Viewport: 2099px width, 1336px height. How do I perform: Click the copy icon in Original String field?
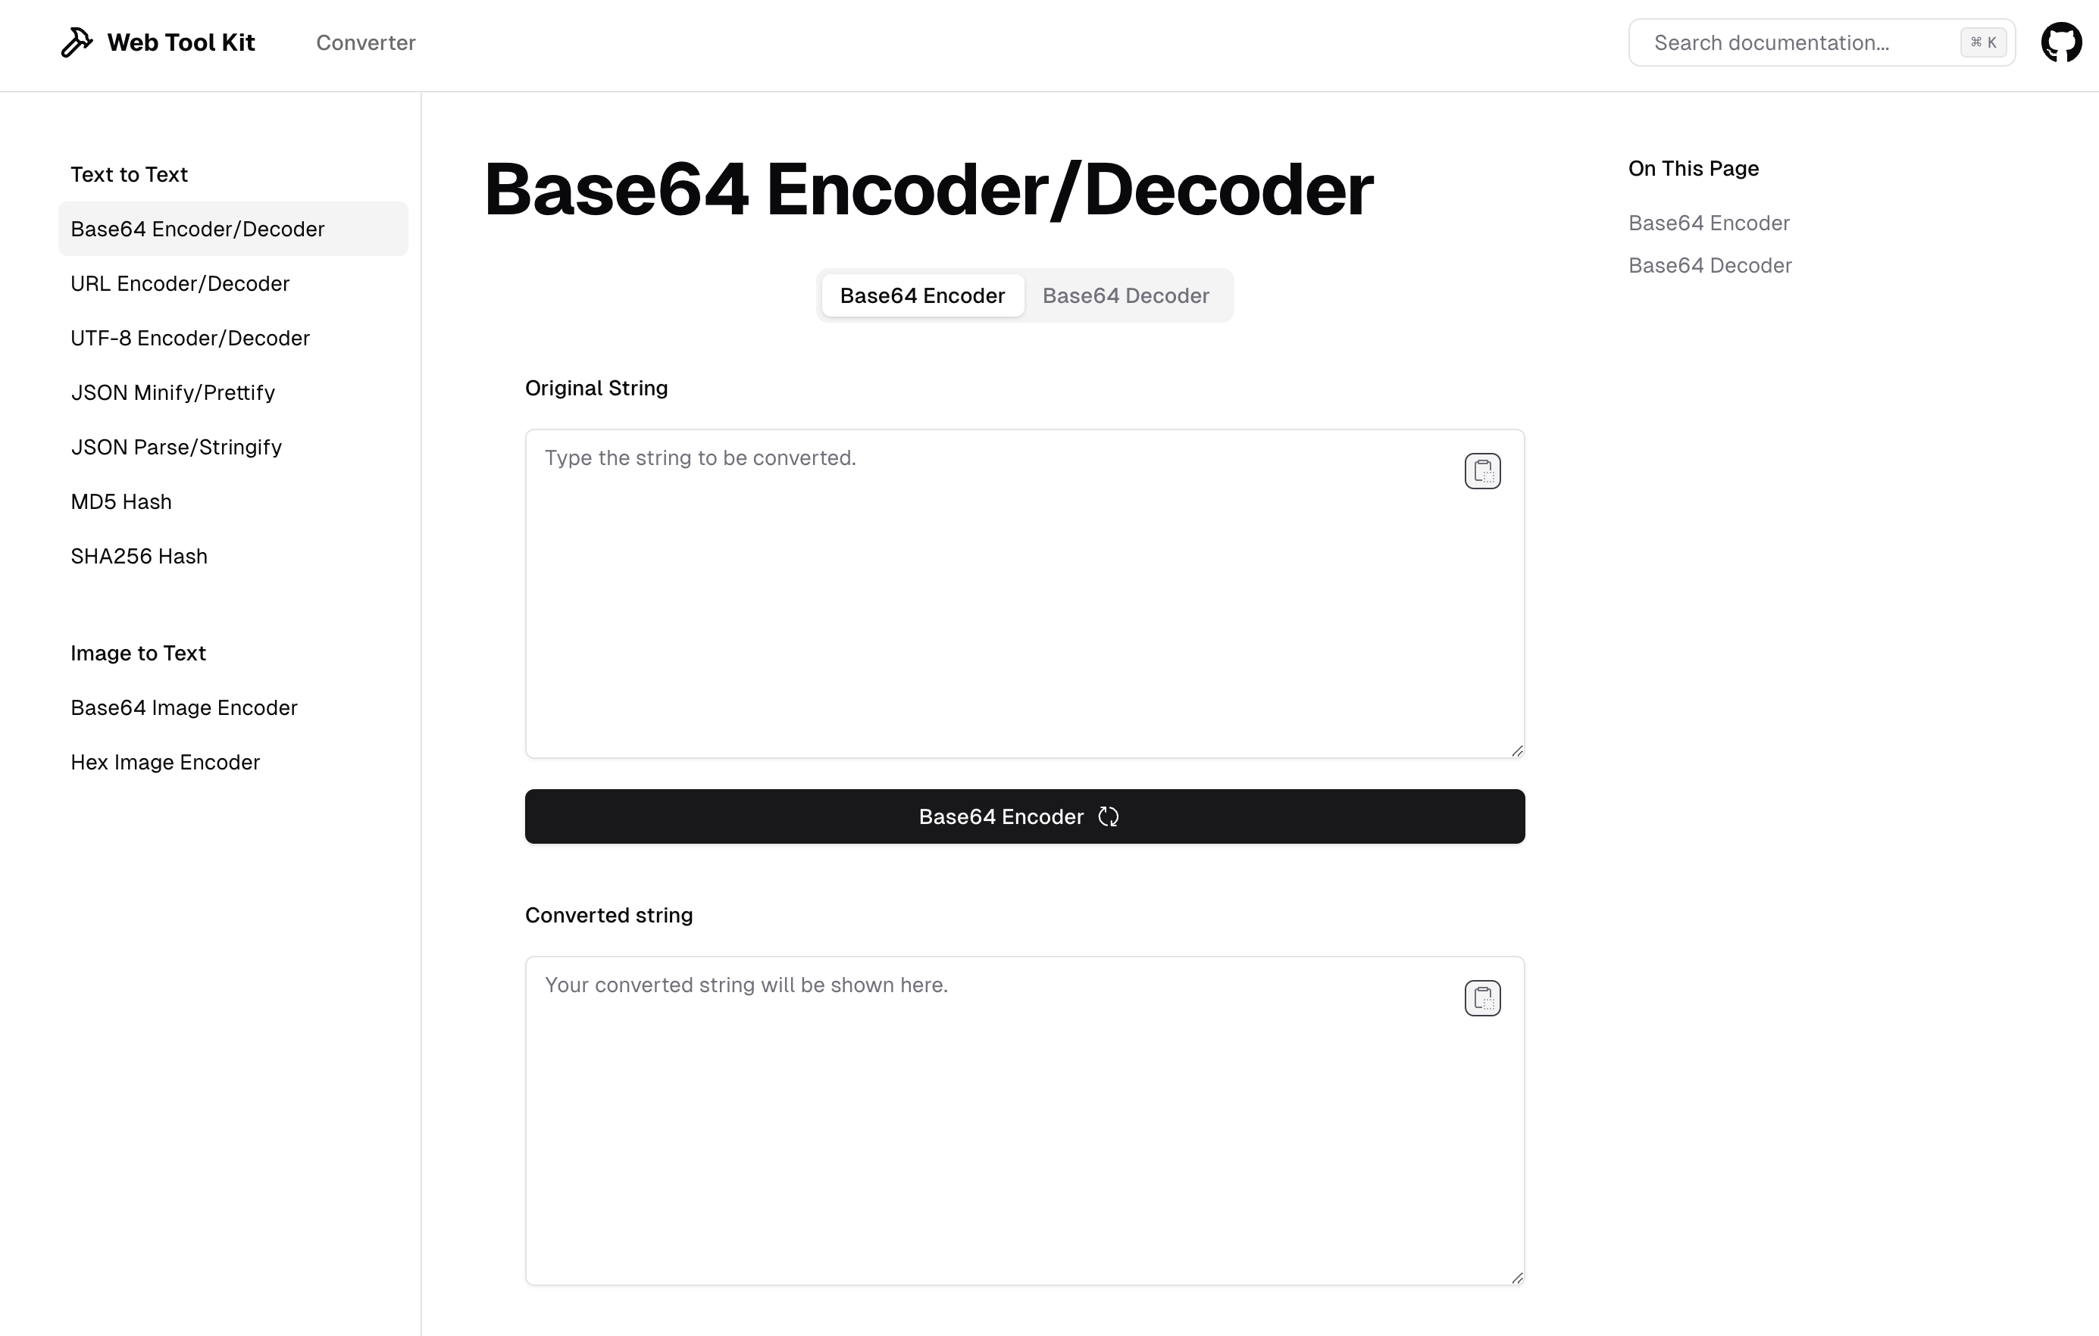click(x=1481, y=471)
